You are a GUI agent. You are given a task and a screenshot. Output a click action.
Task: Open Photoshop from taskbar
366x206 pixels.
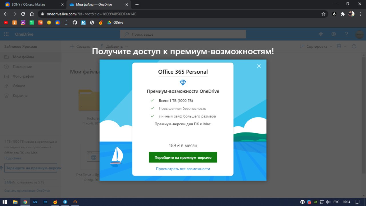tap(45, 202)
